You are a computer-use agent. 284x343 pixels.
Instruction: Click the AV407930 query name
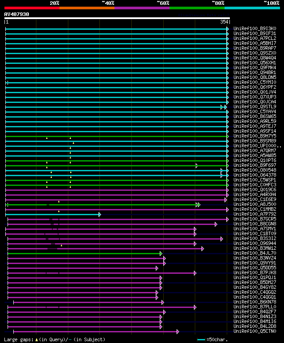(16, 14)
